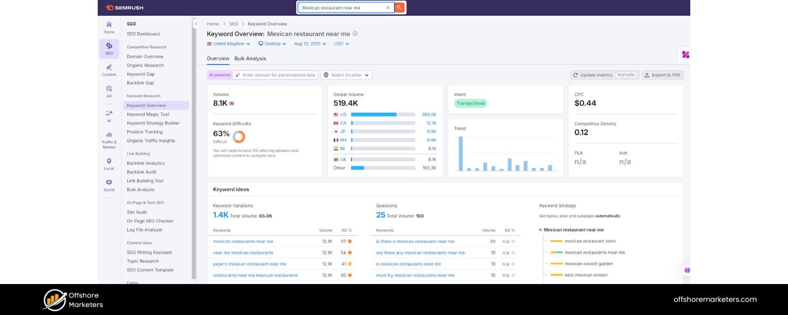This screenshot has height=315, width=788.
Task: Click the Export to PDF button
Action: tap(663, 75)
